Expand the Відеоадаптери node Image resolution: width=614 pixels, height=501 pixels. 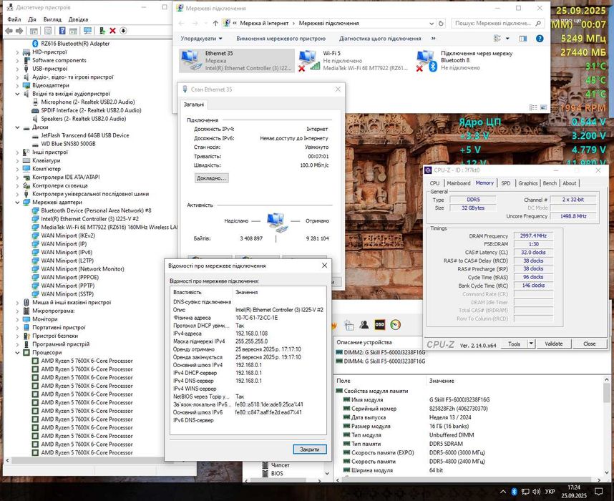(17, 85)
